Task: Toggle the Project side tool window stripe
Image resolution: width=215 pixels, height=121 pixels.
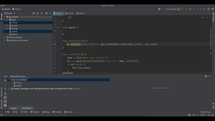Action: pos(1,16)
